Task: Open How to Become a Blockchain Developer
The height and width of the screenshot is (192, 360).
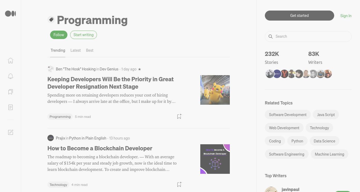Action: (100, 148)
